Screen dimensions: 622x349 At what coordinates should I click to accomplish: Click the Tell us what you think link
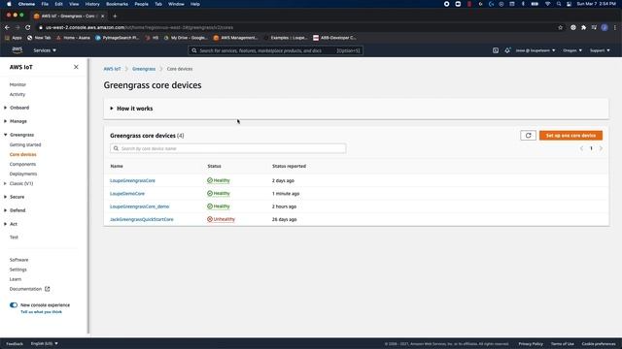pos(41,312)
